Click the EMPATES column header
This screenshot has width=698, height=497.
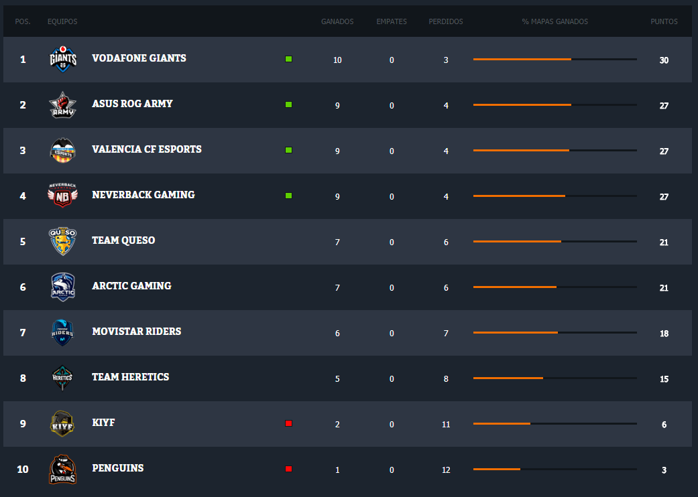tap(392, 21)
